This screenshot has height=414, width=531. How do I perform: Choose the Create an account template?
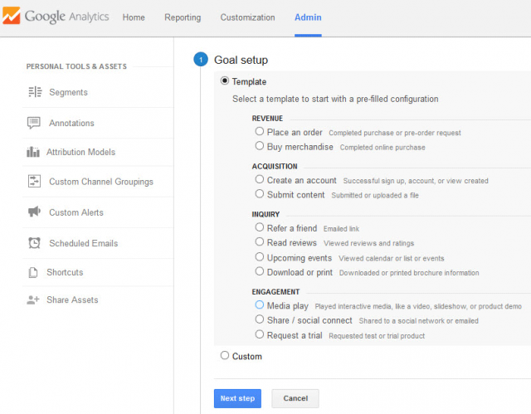pos(260,179)
